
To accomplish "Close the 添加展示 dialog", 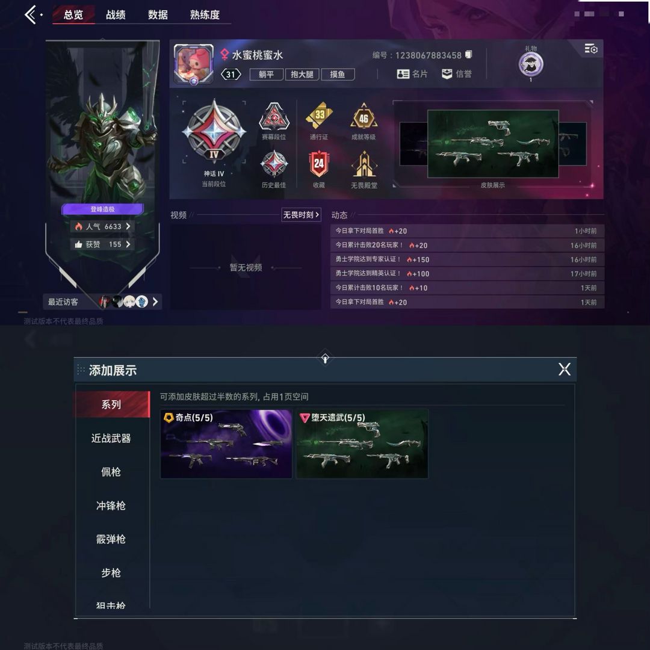I will pos(564,369).
